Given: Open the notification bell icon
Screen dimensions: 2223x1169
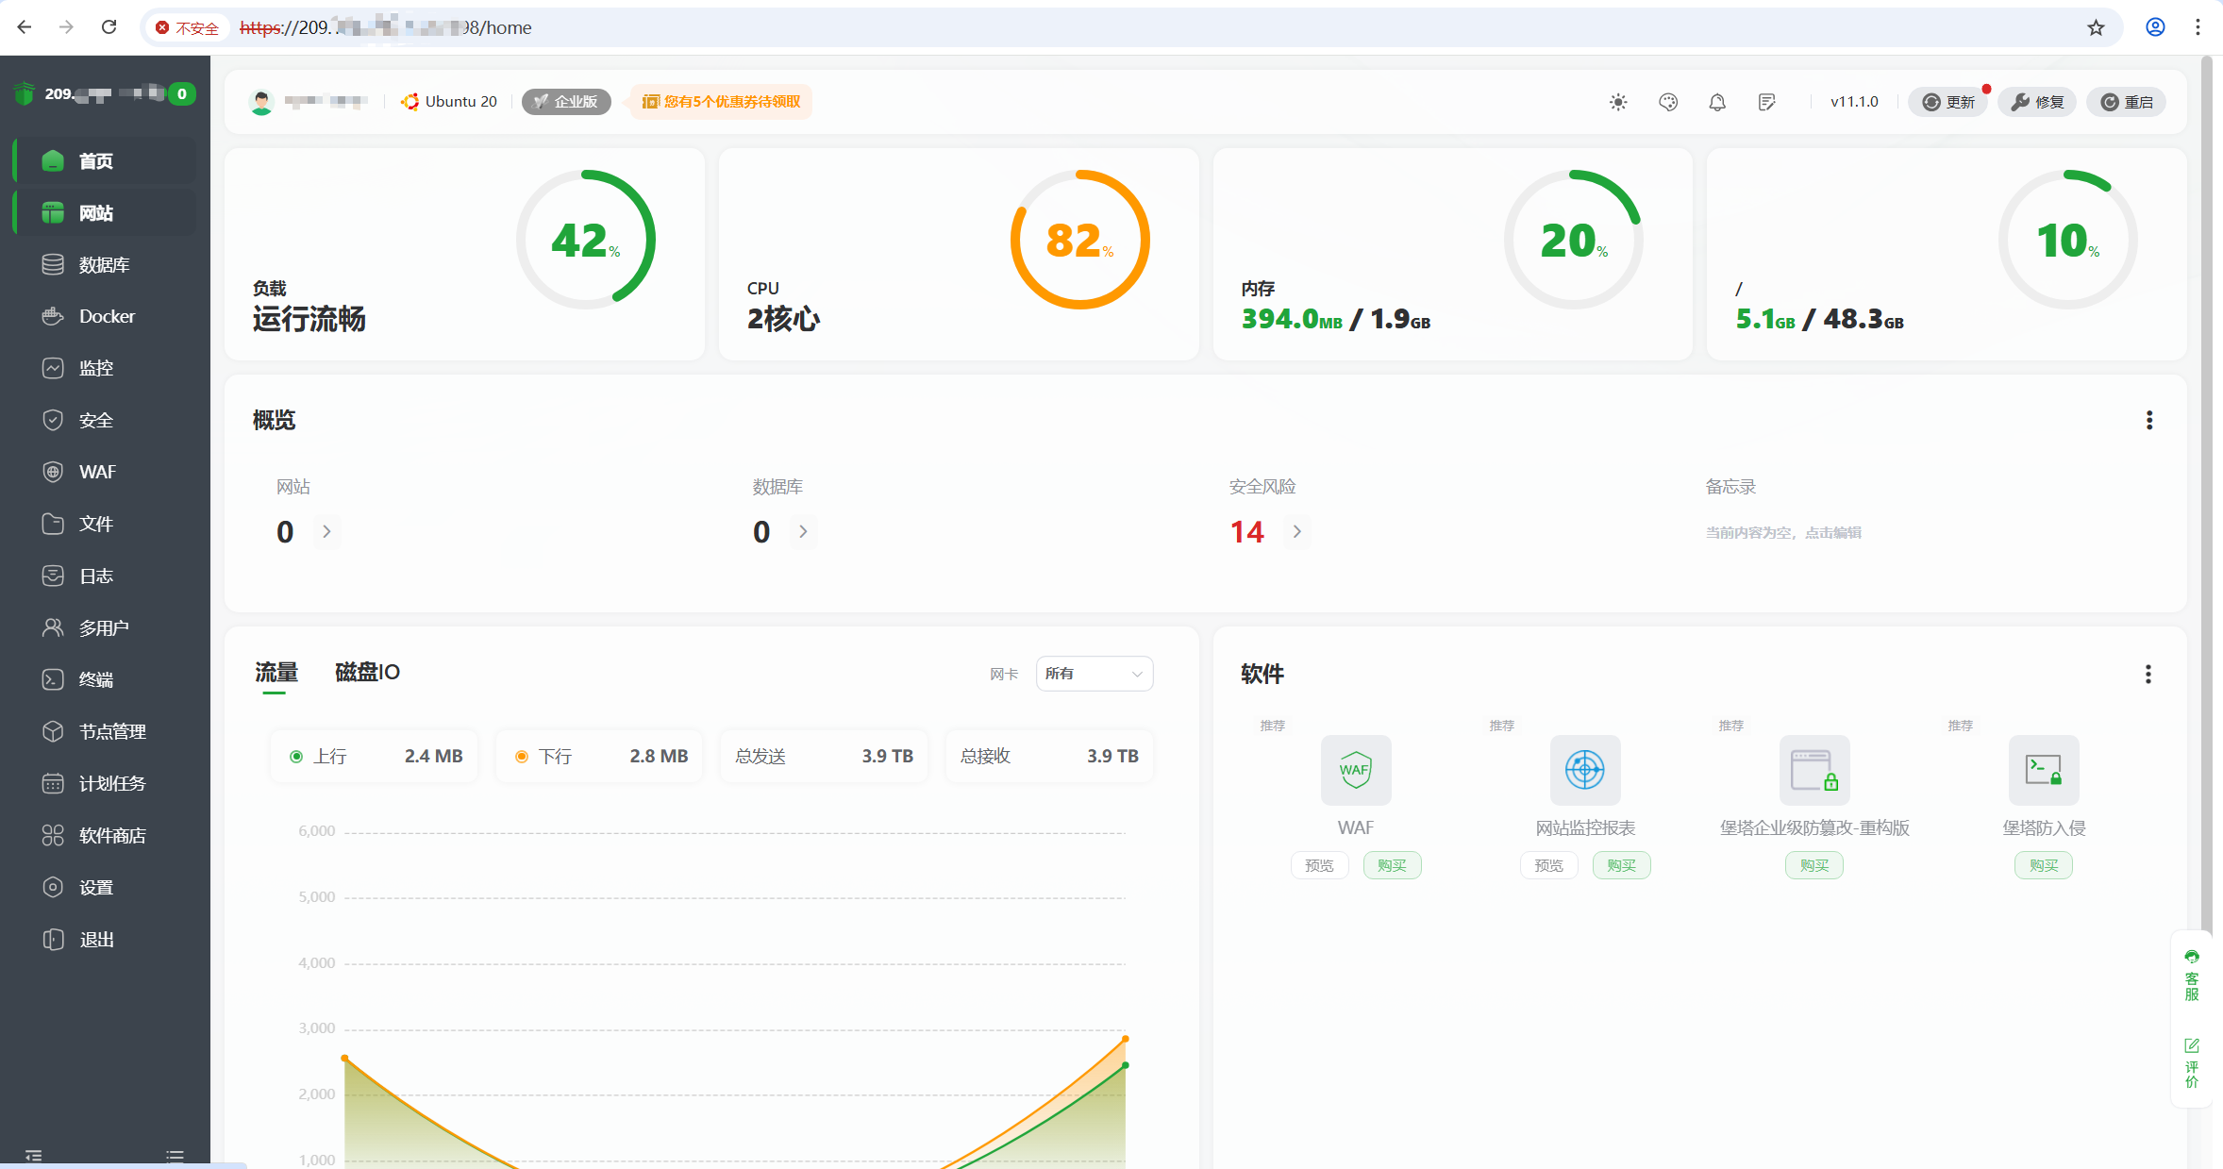Looking at the screenshot, I should [1717, 102].
